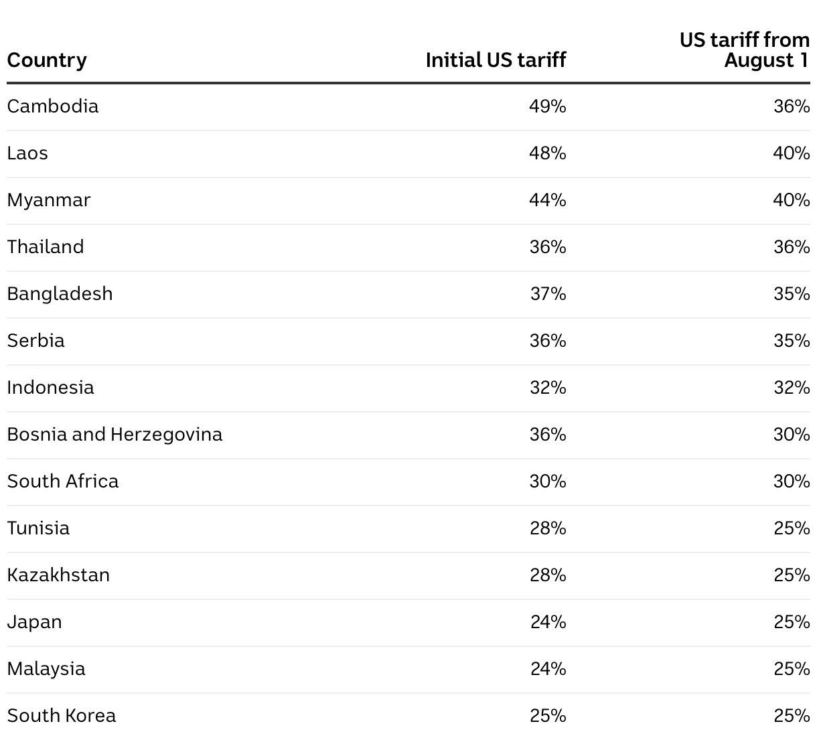Select Tunisia in the Country column
817x746 pixels.
(38, 528)
